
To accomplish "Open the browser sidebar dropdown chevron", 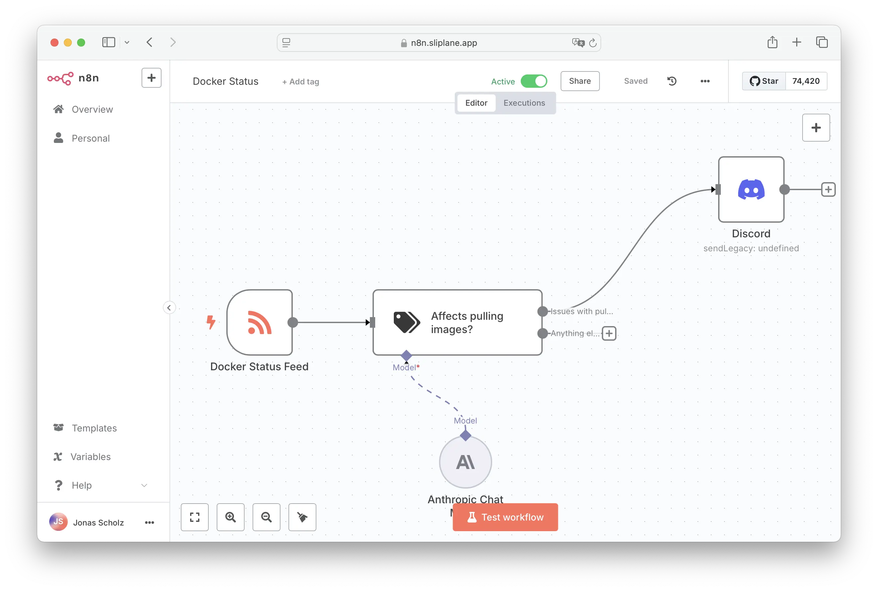I will [127, 42].
